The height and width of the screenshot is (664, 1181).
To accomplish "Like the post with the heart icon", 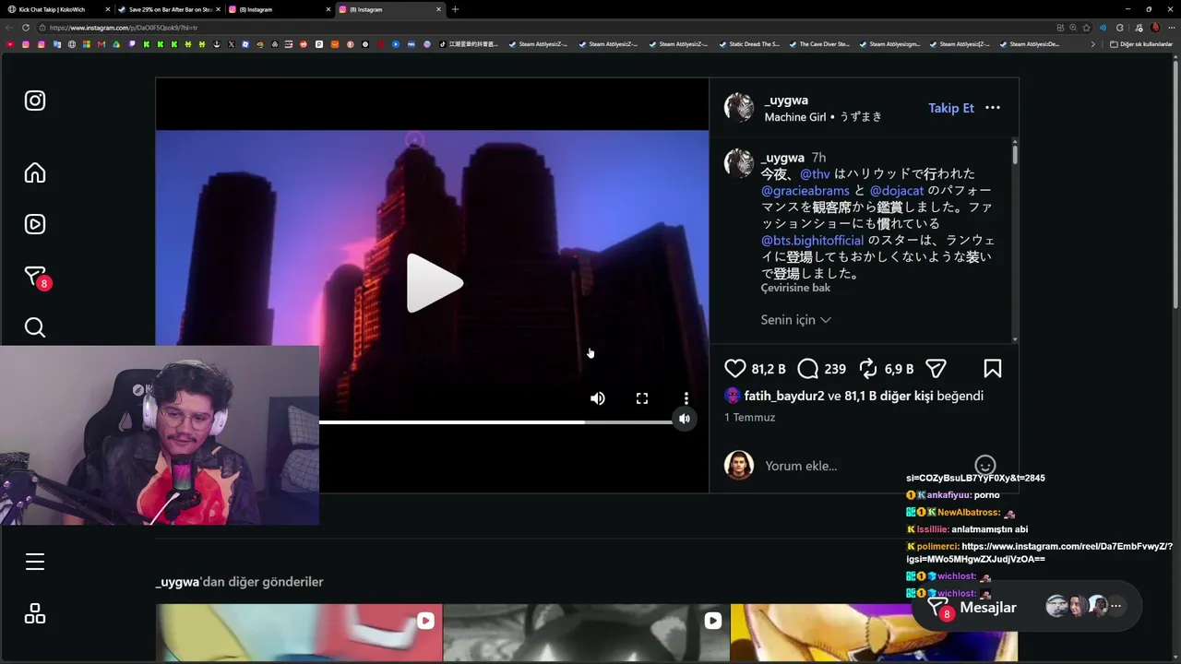I will tap(735, 369).
